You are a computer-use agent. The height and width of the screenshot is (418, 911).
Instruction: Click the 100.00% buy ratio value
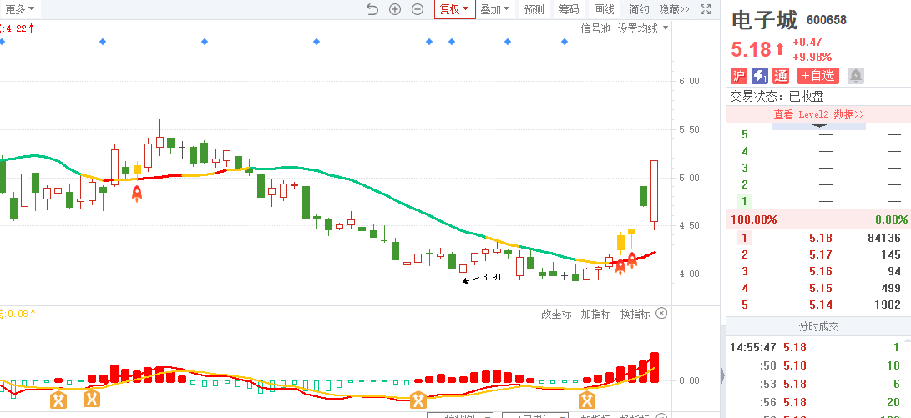(753, 219)
